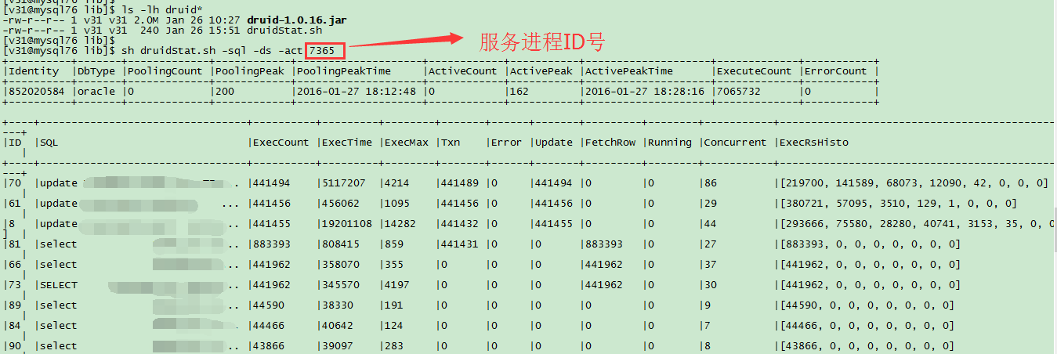Select histogram starting with 43866

867,346
